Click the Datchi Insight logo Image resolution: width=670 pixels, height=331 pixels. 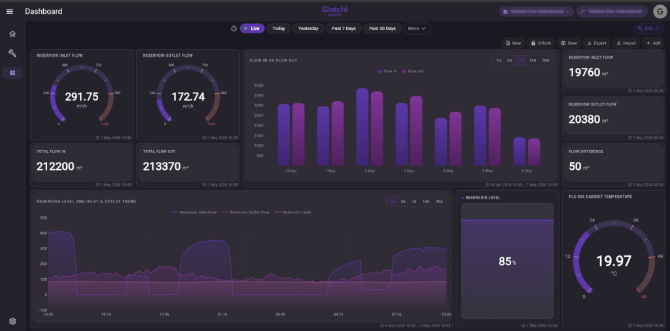(x=334, y=11)
